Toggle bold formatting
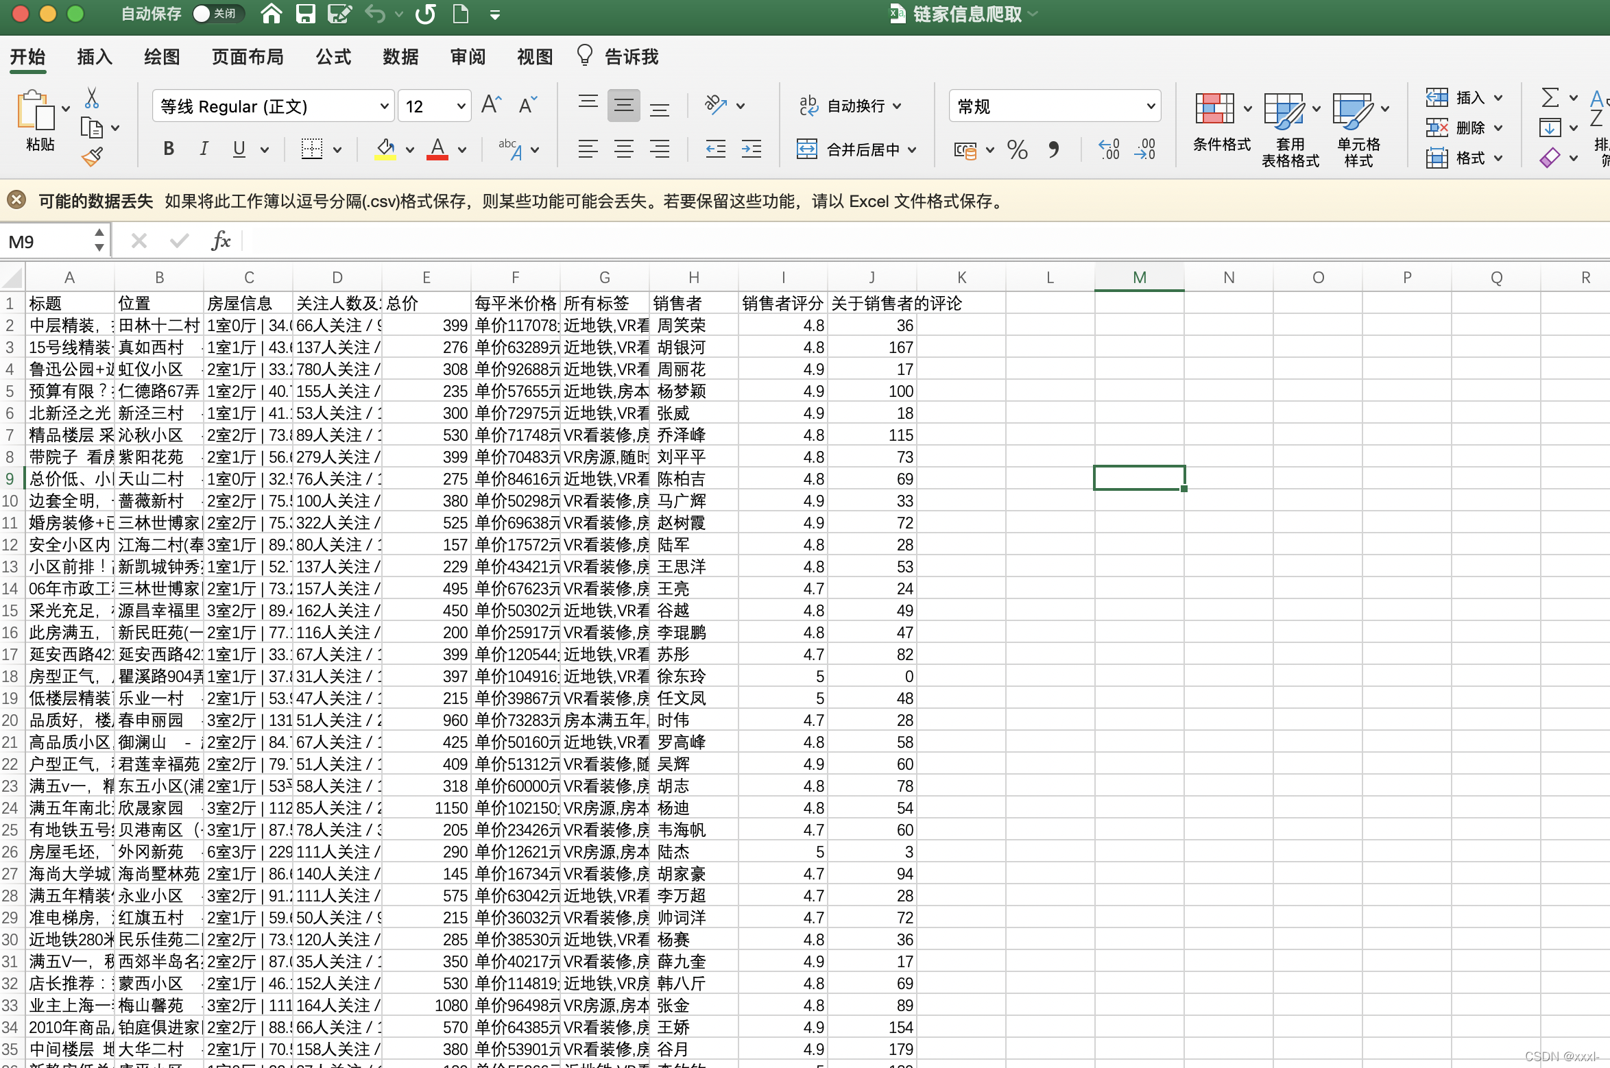This screenshot has height=1068, width=1610. coord(169,149)
